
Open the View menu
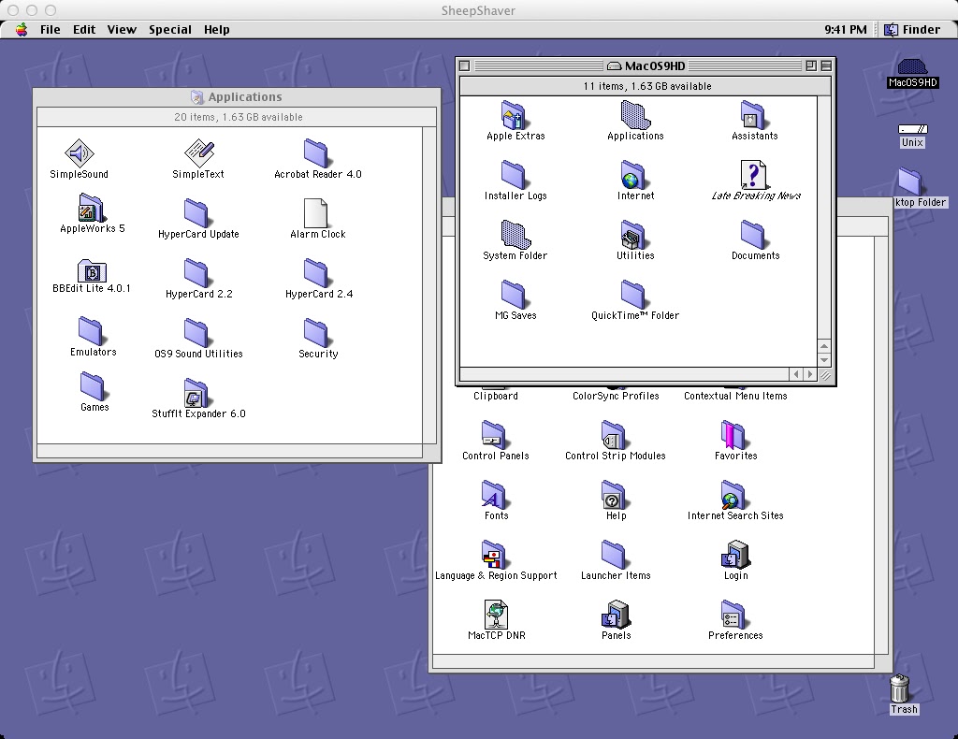coord(122,29)
